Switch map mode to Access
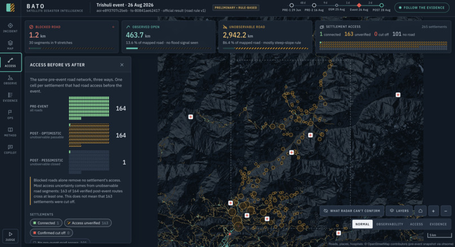This screenshot has height=247, width=455. tap(416, 224)
